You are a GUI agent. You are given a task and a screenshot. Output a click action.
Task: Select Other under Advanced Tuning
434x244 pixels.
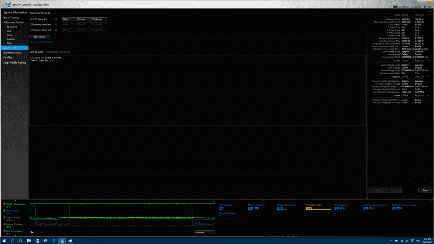(x=9, y=43)
